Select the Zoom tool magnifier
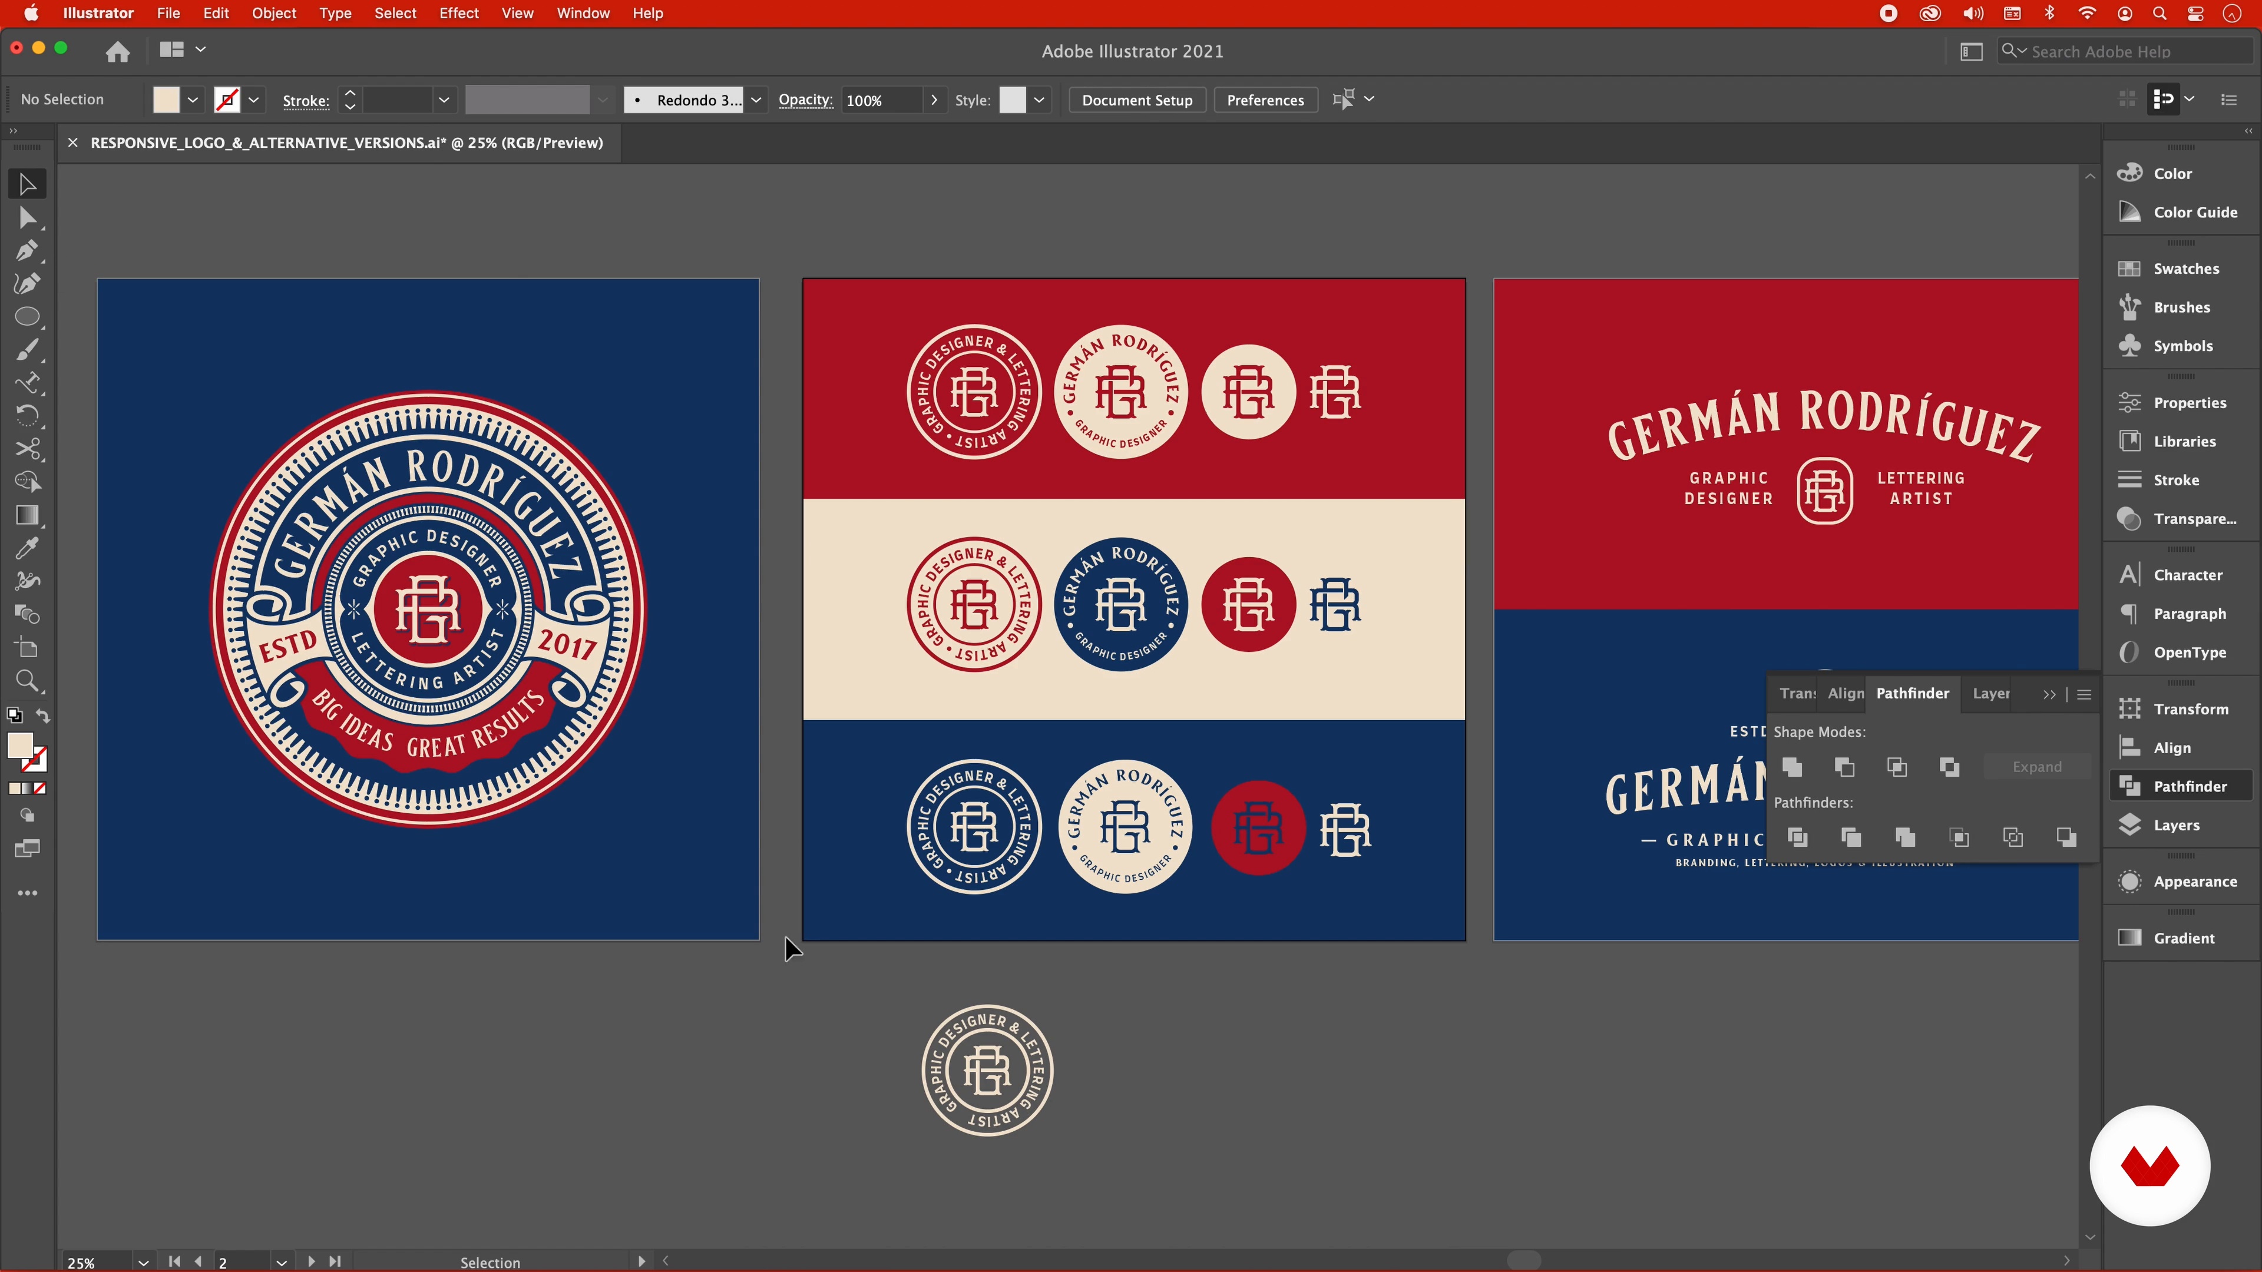The image size is (2262, 1272). pos(27,681)
